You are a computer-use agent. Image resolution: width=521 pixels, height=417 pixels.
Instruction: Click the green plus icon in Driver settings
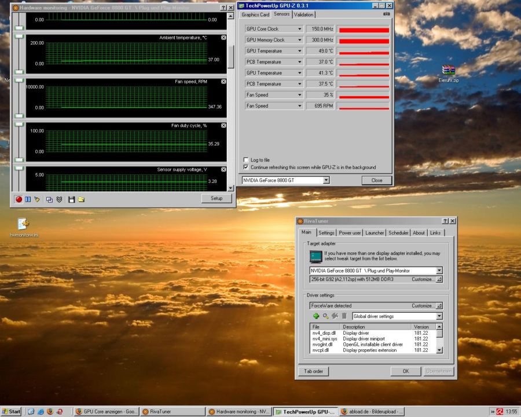tap(316, 316)
